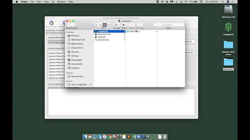The width and height of the screenshot is (250, 140).
Task: Open Google Chrome from the Dock
Action: [x=109, y=137]
